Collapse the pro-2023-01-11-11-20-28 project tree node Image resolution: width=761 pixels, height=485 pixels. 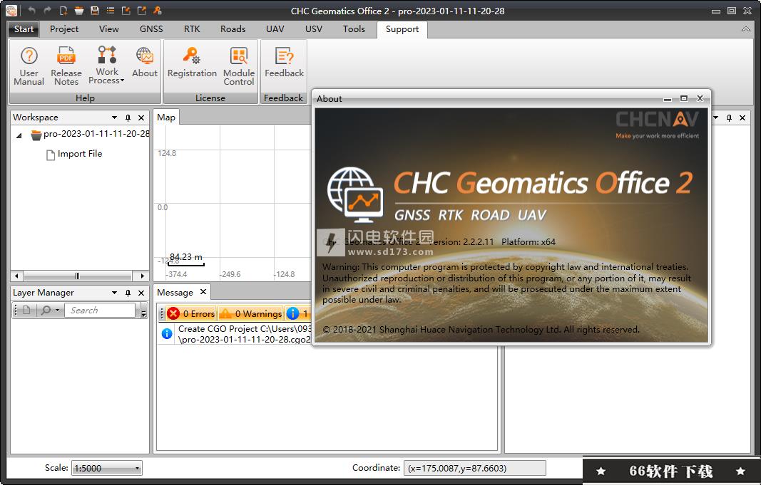(x=19, y=135)
